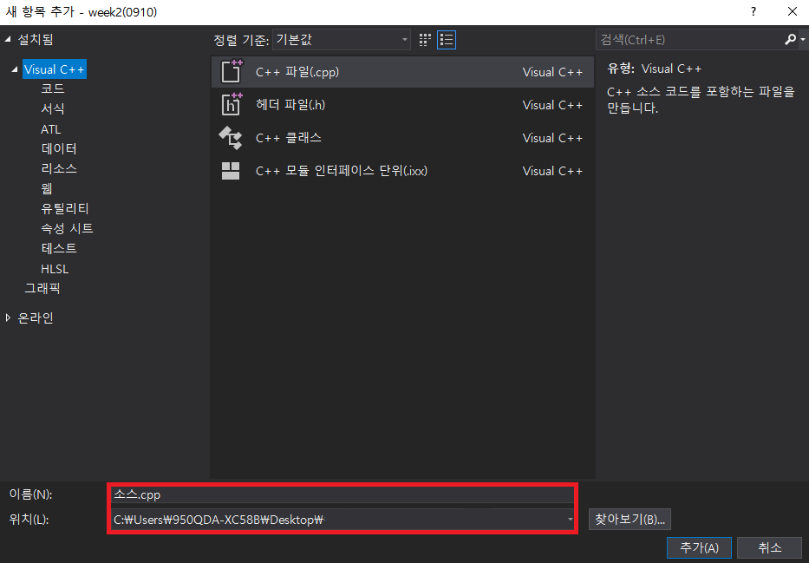809x563 pixels.
Task: Click Visual C++ label in C++ 파일 row
Action: (552, 72)
